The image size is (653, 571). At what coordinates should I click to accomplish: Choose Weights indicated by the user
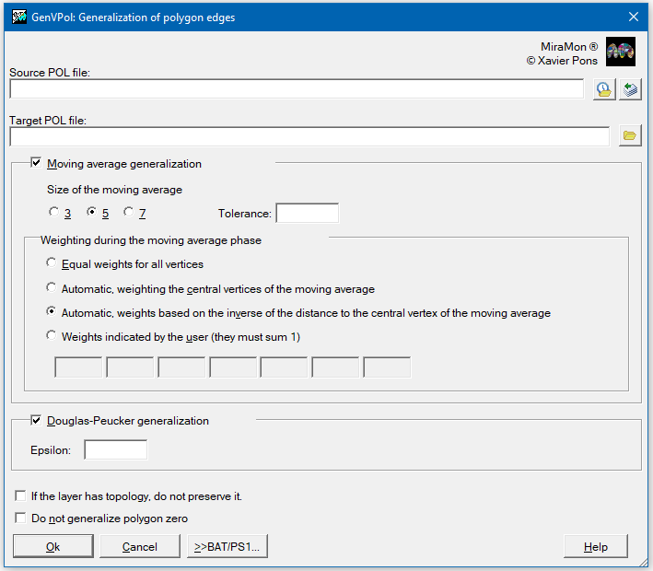tap(52, 335)
